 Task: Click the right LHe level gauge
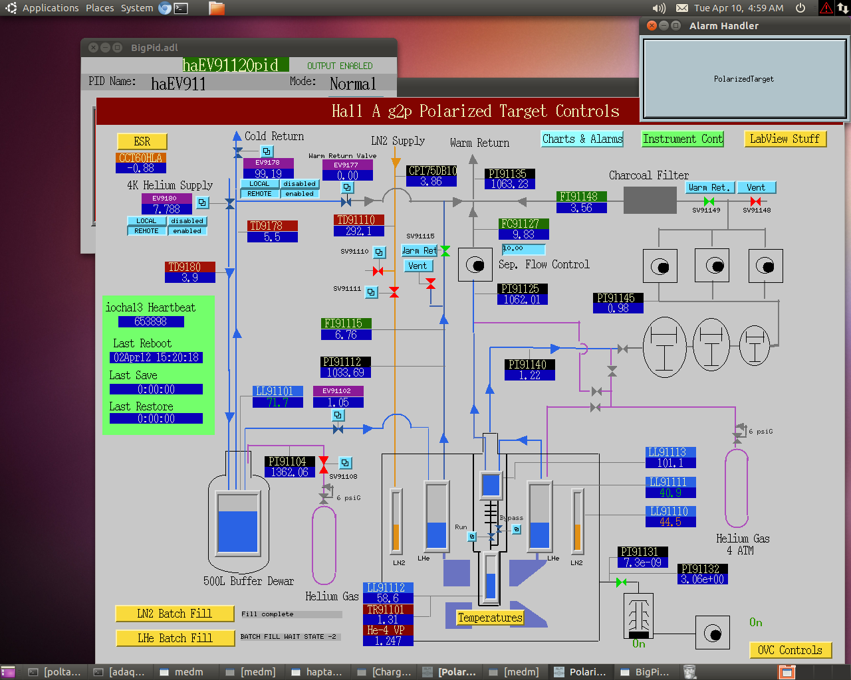pyautogui.click(x=539, y=515)
